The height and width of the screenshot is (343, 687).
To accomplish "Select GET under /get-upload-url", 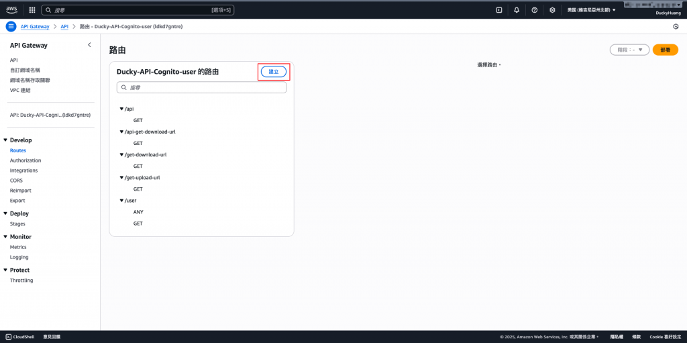I will [138, 189].
